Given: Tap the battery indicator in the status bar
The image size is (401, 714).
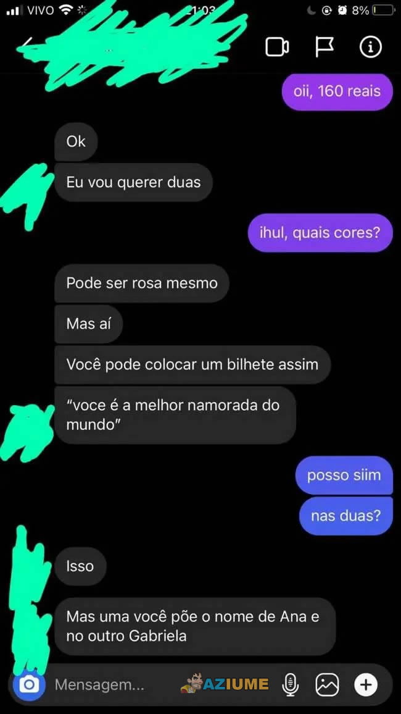Looking at the screenshot, I should [x=382, y=10].
